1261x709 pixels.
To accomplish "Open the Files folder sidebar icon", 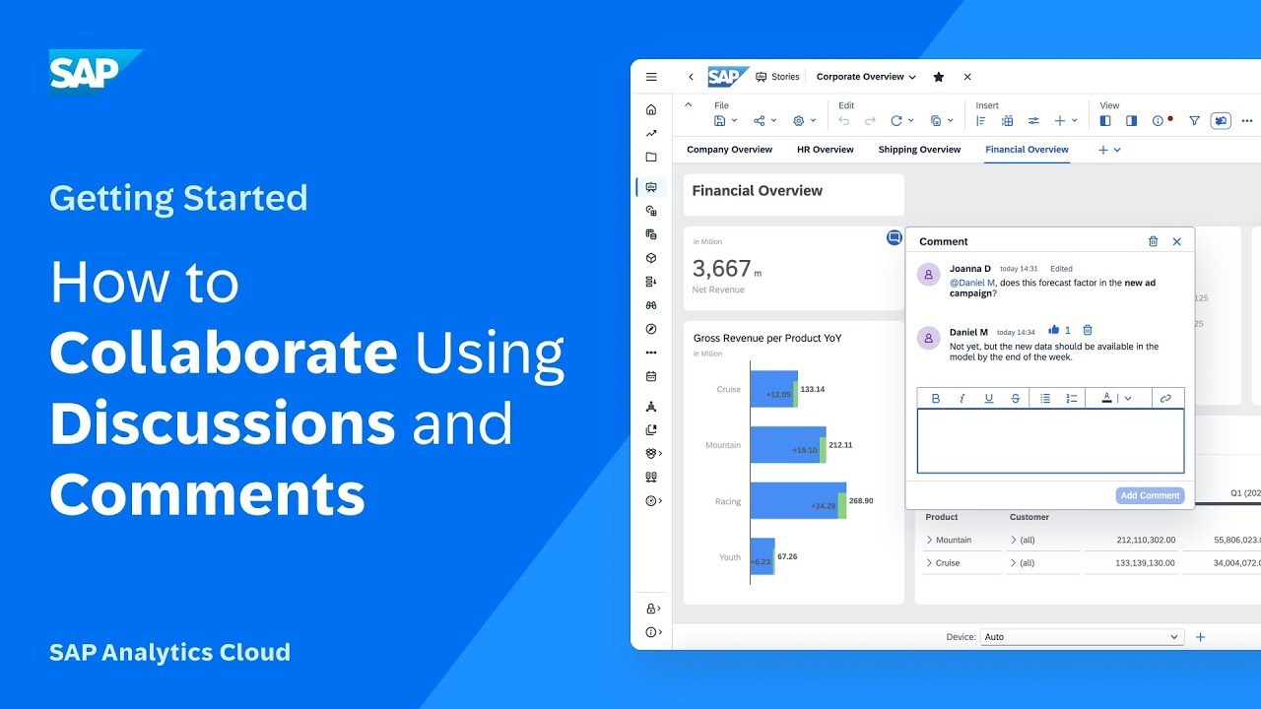I will [651, 158].
